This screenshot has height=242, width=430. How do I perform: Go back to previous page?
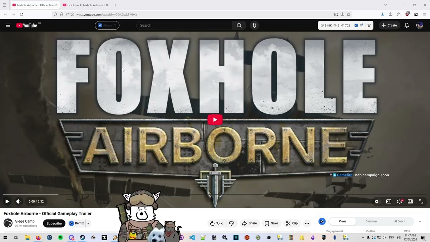click(5, 14)
